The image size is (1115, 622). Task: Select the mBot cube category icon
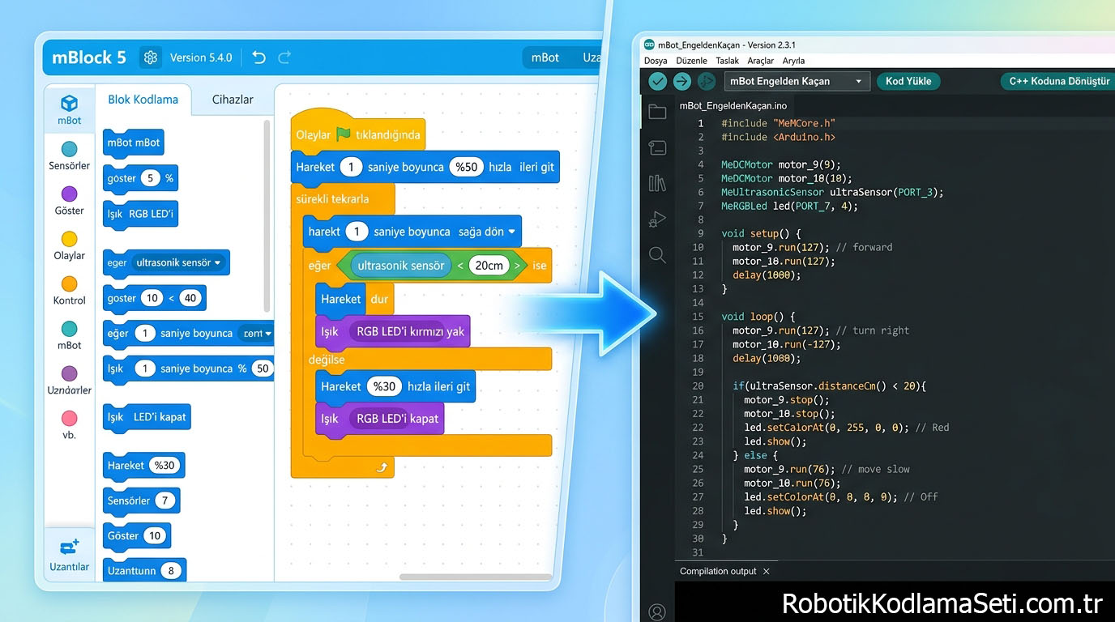click(70, 103)
